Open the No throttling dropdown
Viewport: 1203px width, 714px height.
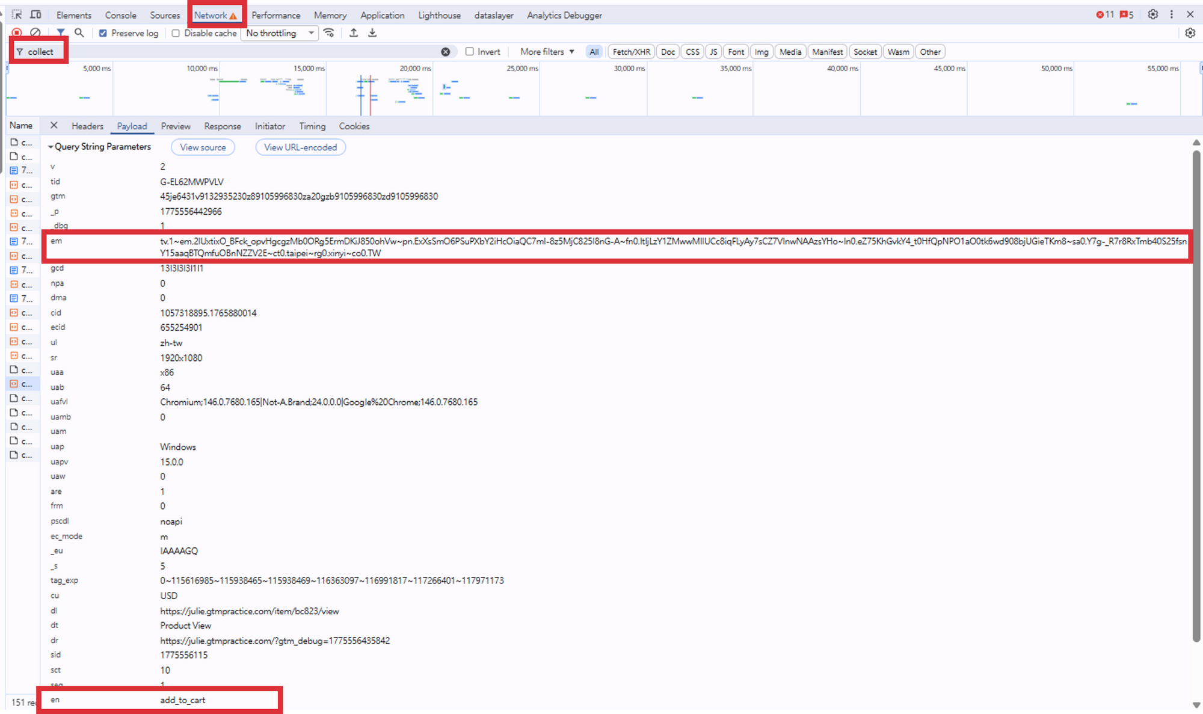click(x=280, y=33)
